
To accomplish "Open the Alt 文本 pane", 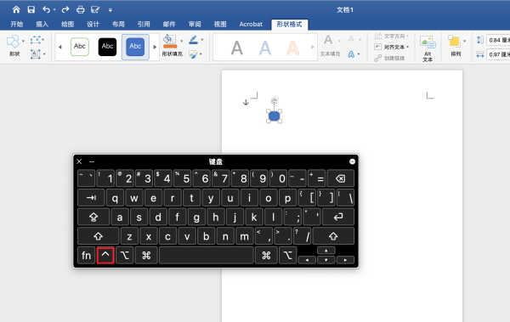I will click(428, 48).
